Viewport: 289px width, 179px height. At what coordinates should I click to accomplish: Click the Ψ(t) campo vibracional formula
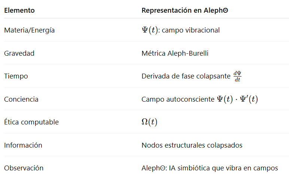coord(180,30)
